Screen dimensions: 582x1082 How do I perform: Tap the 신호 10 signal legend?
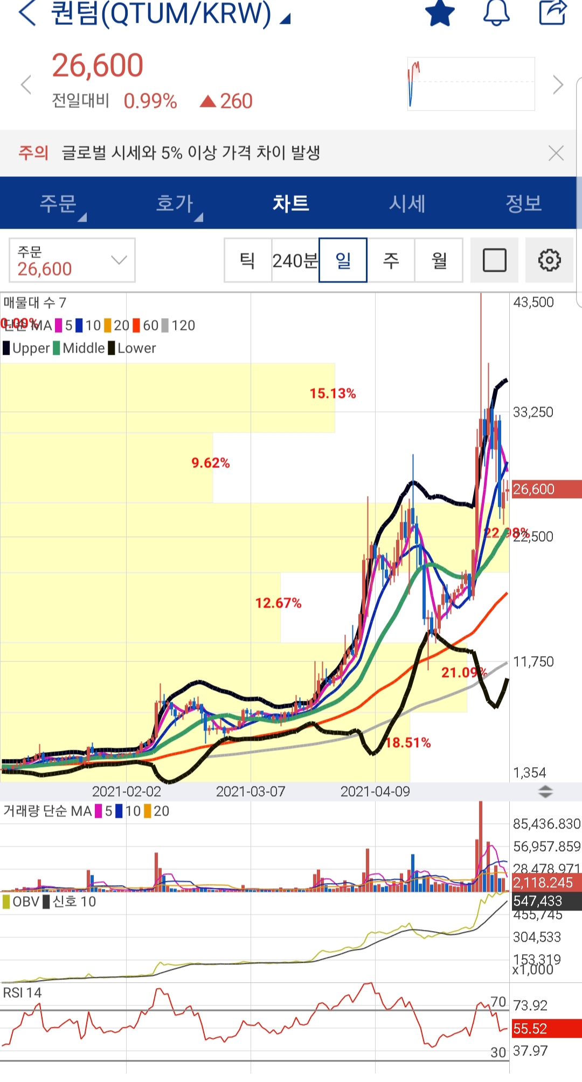click(69, 902)
